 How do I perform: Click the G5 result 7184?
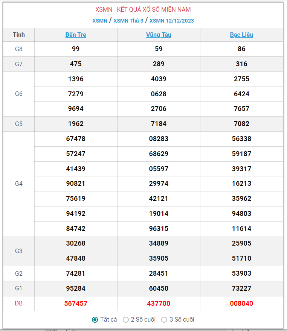[159, 124]
